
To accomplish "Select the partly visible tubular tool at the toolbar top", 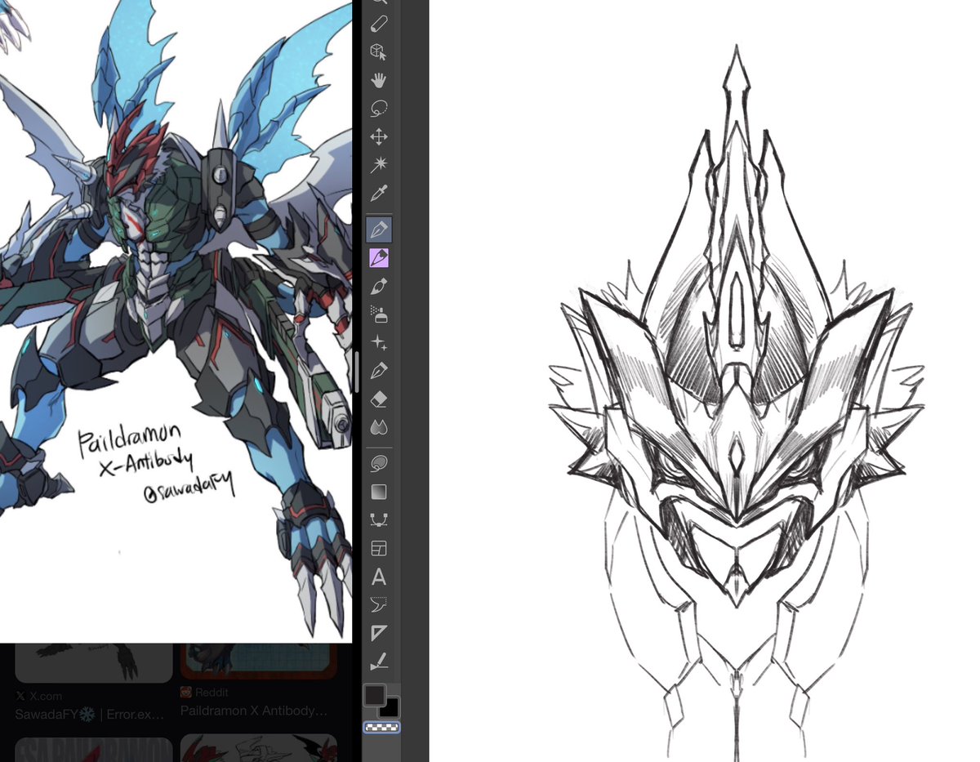I will point(378,24).
